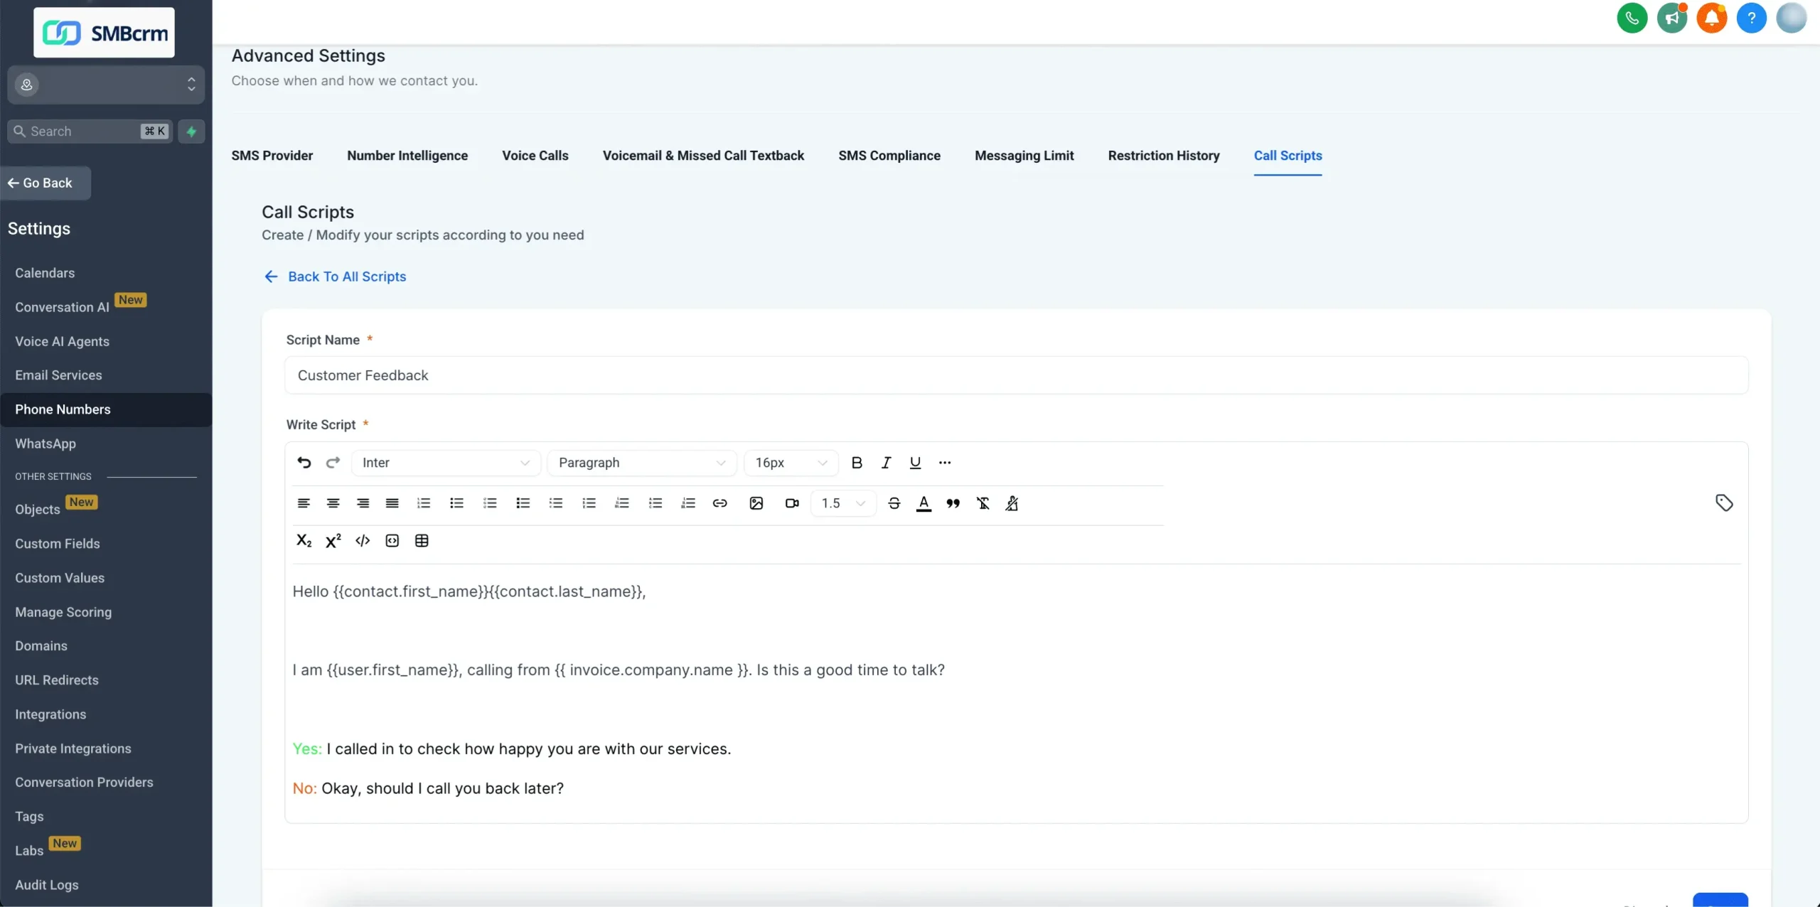Open more formatting options ellipsis
Viewport: 1820px width, 907px height.
coord(944,463)
